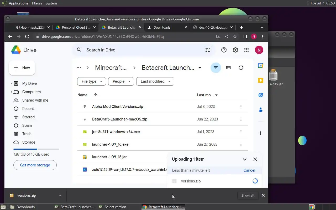Open Google Calendar side panel
This screenshot has width=336, height=210.
click(x=261, y=66)
